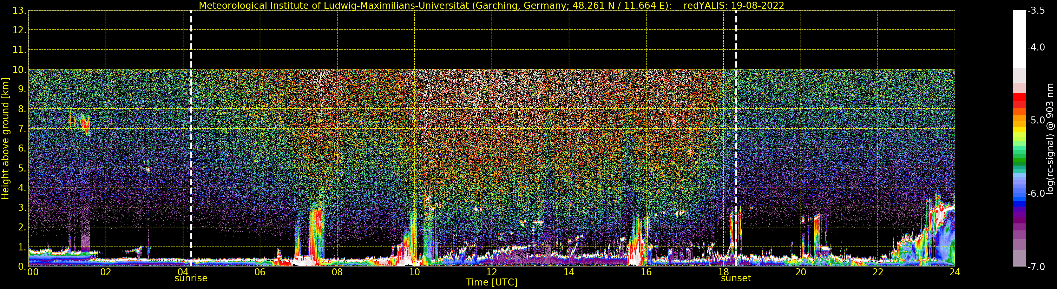Click the small cloud echo at 5 km near 03 UTC
Image resolution: width=1057 pixels, height=289 pixels.
pos(147,167)
